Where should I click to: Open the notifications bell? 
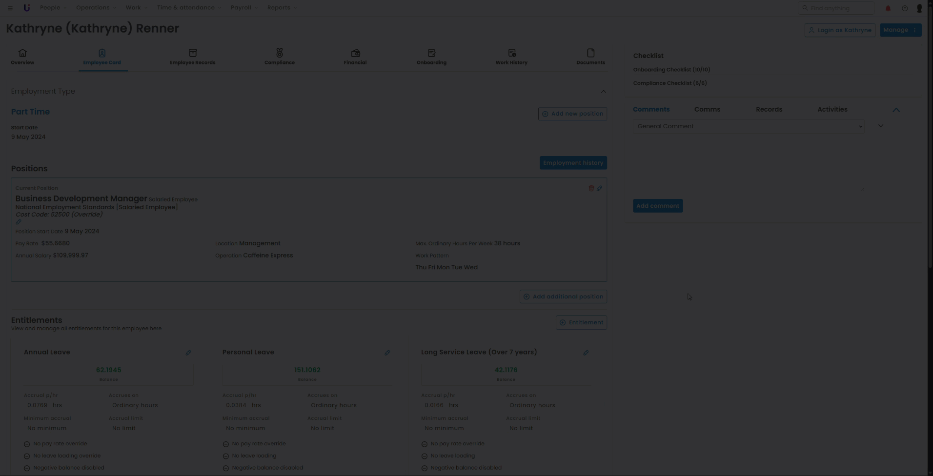pos(888,8)
